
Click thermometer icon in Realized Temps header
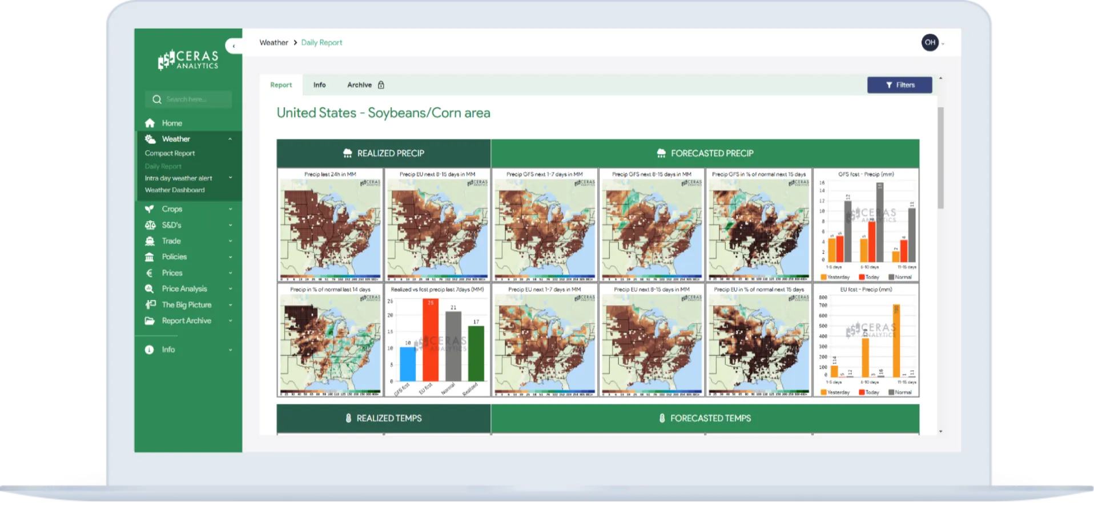coord(348,418)
